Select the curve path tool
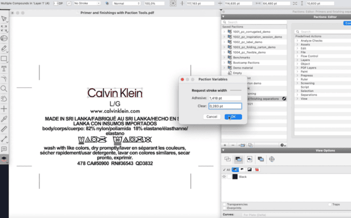The image size is (351, 218). pyautogui.click(x=4, y=79)
